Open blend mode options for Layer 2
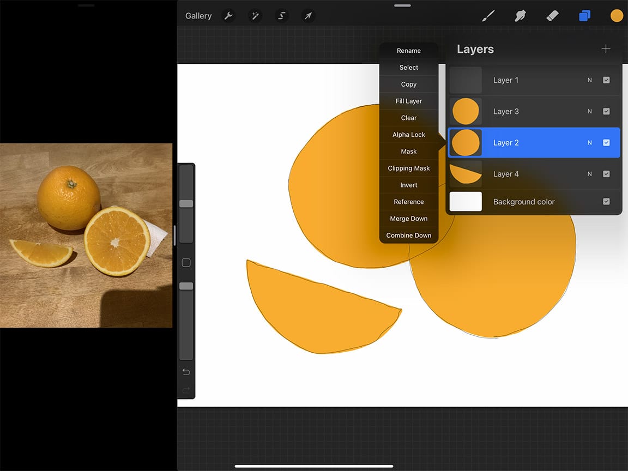628x471 pixels. pyautogui.click(x=589, y=142)
